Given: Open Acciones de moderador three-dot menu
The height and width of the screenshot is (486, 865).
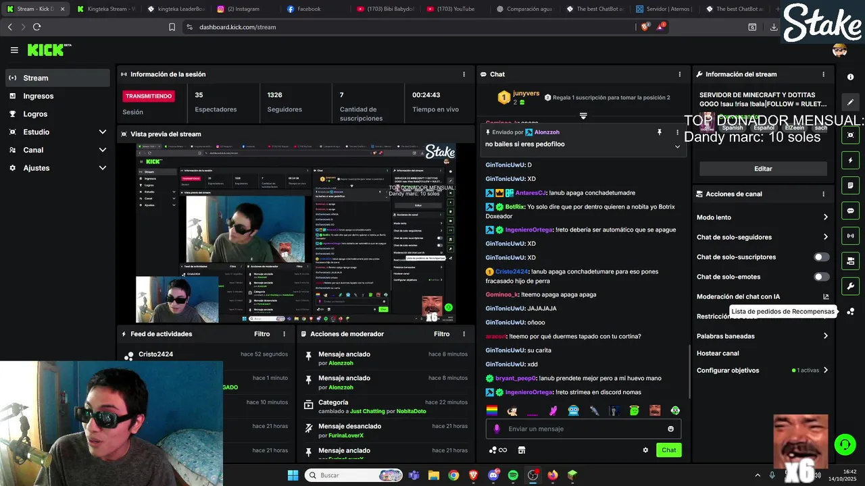Looking at the screenshot, I should coord(464,334).
